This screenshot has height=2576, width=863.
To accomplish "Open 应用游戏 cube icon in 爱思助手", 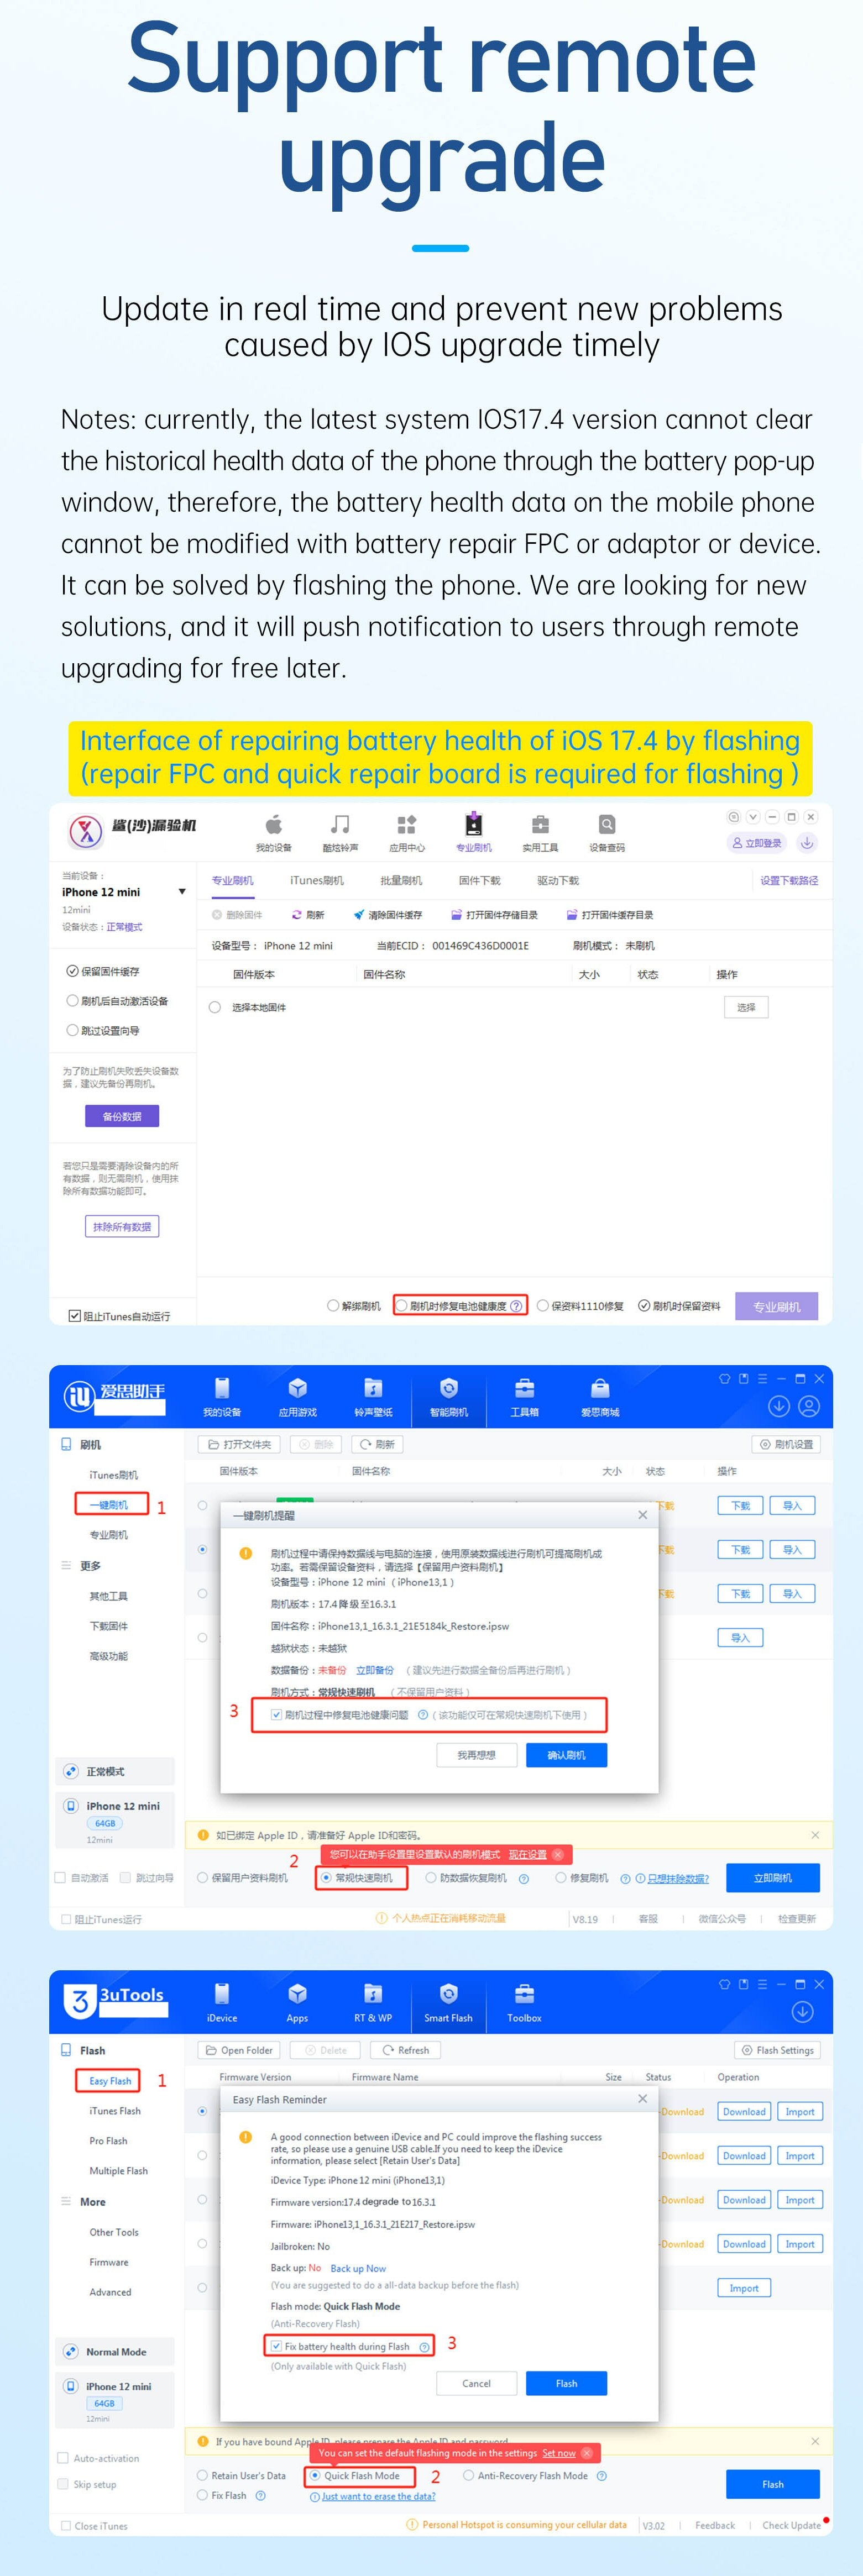I will coord(297,1388).
